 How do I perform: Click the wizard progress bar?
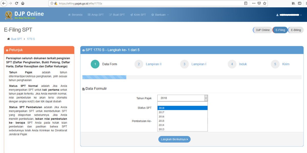[x=192, y=77]
